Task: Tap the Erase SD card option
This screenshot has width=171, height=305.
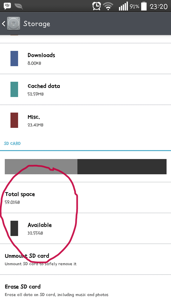Action: pyautogui.click(x=85, y=290)
